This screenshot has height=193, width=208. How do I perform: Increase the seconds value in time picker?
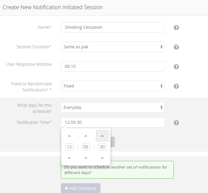pyautogui.click(x=102, y=136)
